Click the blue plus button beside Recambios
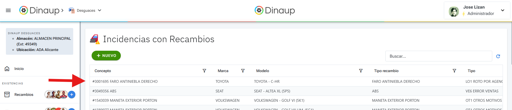The width and height of the screenshot is (512, 110). pos(72,95)
